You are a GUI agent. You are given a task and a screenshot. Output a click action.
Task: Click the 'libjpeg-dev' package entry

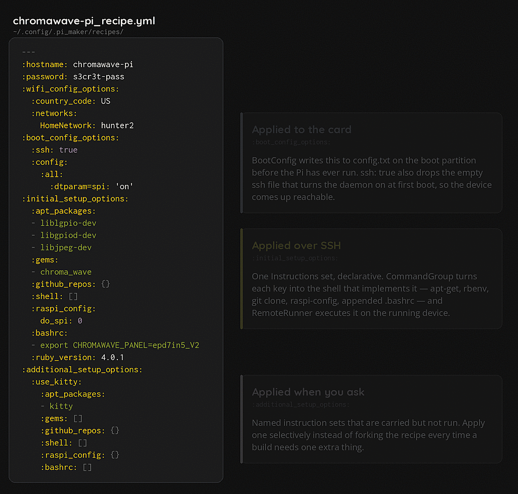(x=66, y=248)
